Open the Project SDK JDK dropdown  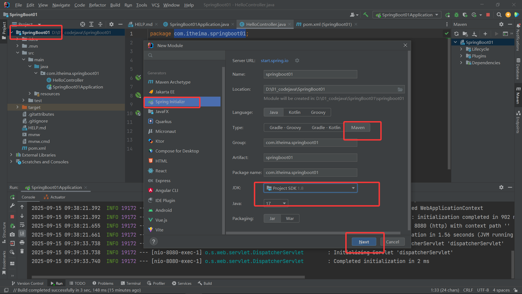point(310,188)
